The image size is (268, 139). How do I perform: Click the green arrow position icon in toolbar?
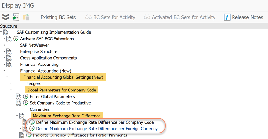coord(16,17)
